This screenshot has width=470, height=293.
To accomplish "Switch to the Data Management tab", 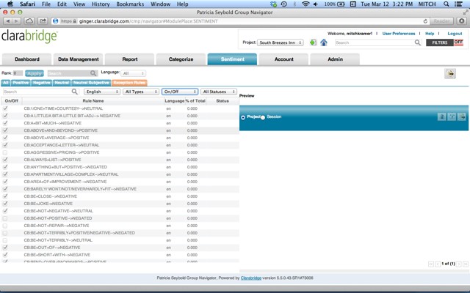I will point(79,59).
